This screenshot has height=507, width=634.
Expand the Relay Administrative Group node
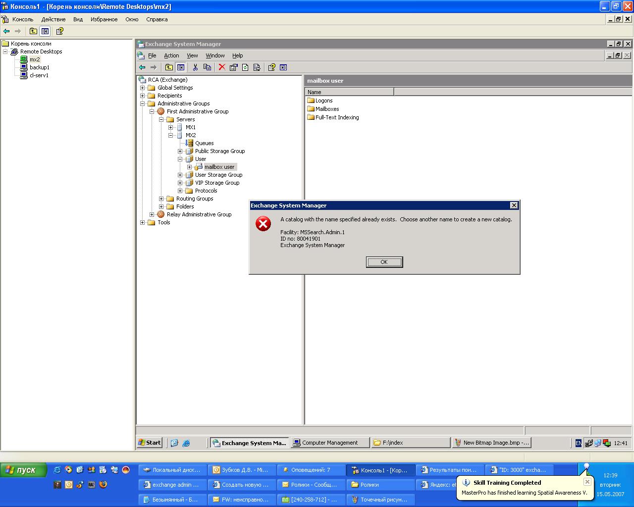pos(152,214)
